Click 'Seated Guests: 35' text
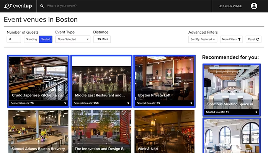Viewport: 268px width, 153px height. click(x=149, y=103)
